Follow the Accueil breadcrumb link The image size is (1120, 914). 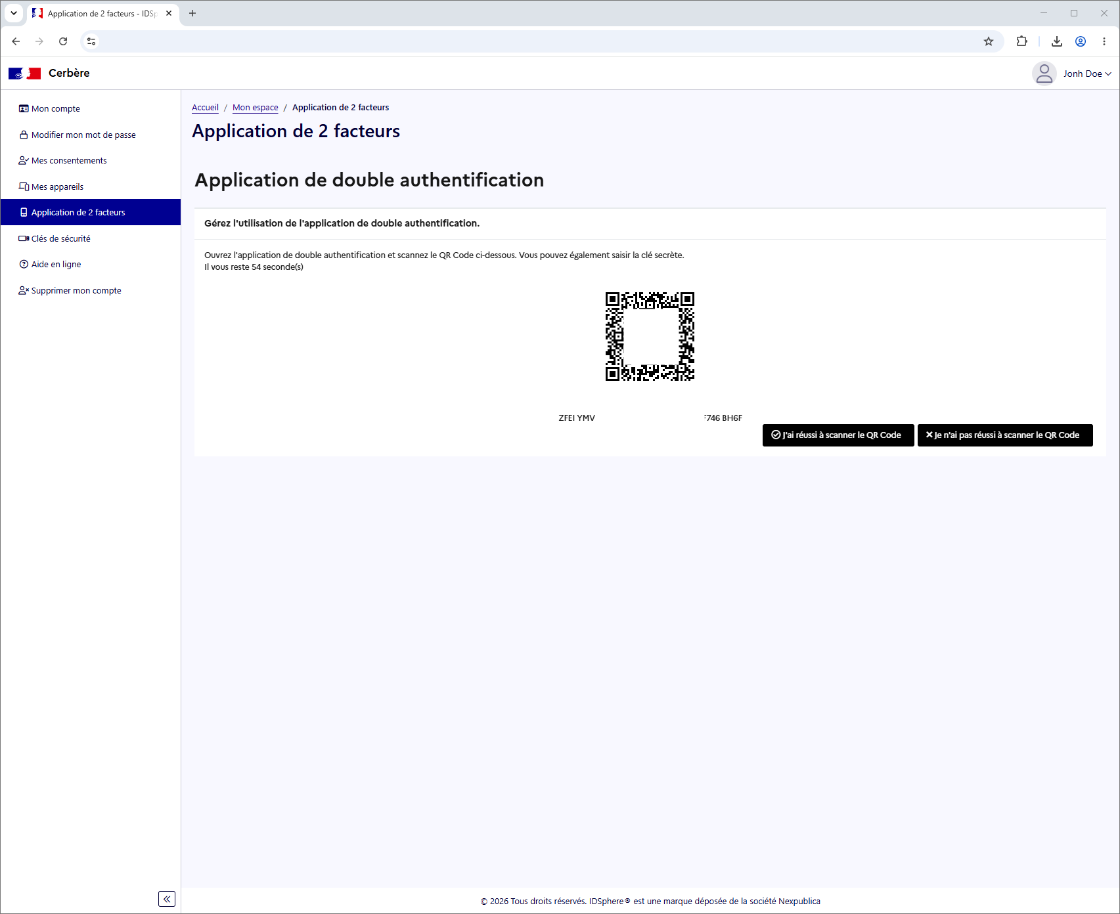click(x=205, y=107)
